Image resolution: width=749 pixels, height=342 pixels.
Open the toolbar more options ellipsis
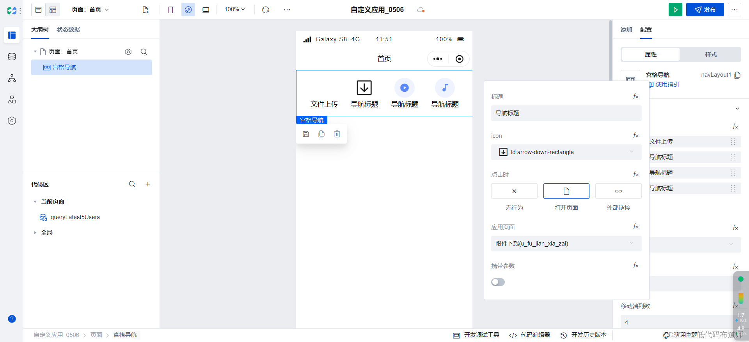[x=287, y=10]
